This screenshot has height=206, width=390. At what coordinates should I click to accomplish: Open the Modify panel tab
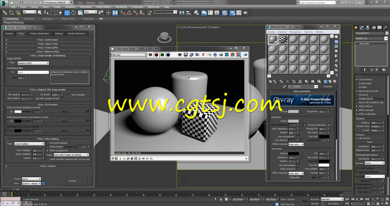(362, 28)
